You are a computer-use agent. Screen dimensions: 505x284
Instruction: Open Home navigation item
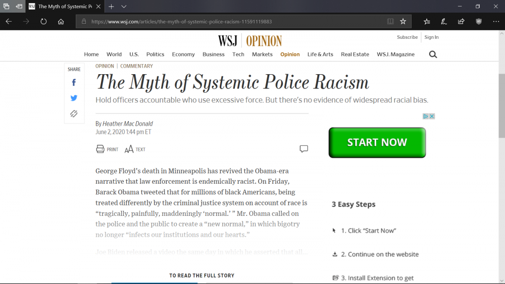click(91, 54)
